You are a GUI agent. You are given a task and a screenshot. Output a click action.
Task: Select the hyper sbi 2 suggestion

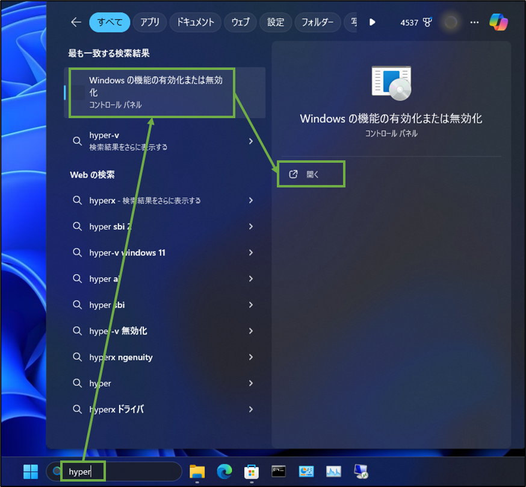(164, 227)
